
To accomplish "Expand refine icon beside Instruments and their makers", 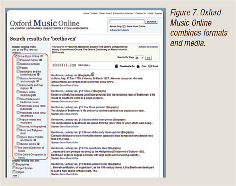I will point(31,88).
